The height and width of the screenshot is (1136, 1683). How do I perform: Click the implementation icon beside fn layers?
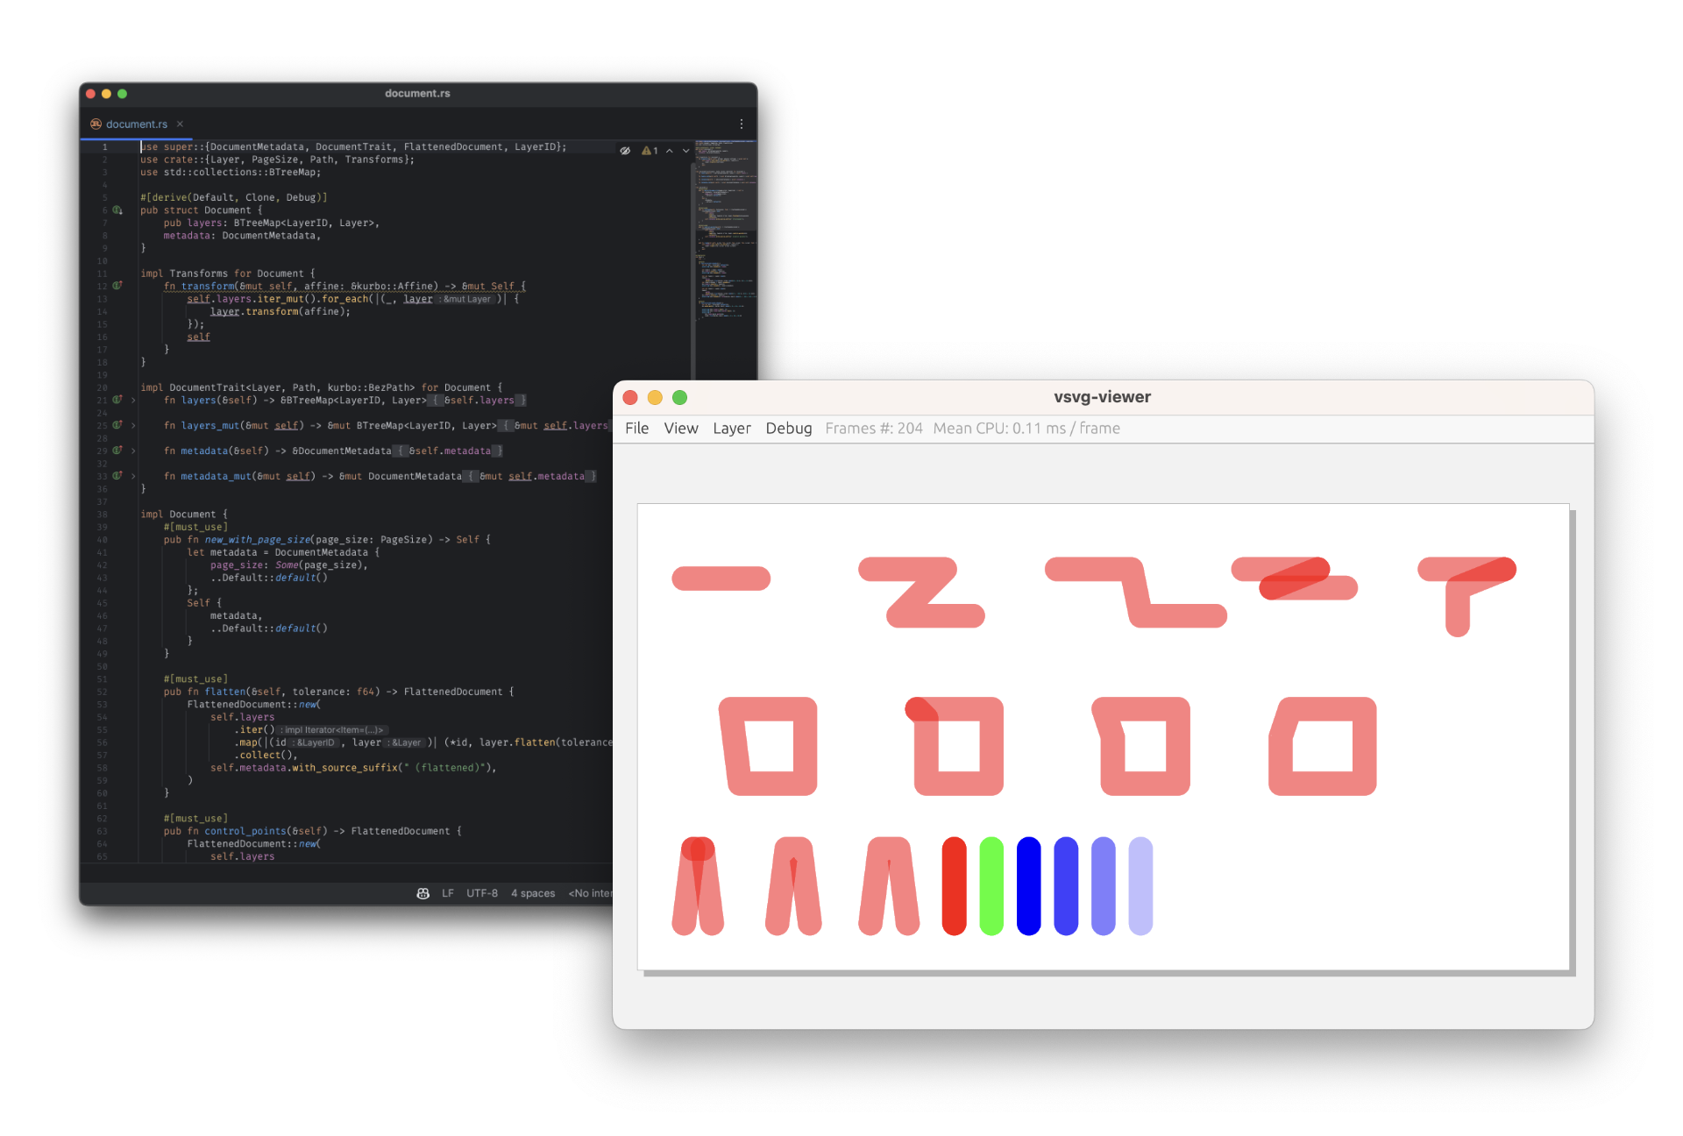tap(116, 401)
